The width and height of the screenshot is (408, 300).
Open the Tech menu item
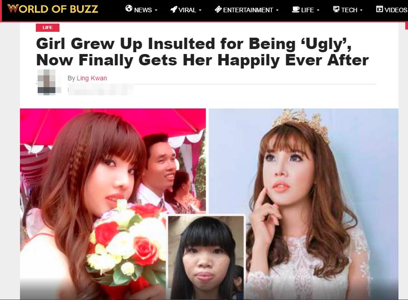click(x=348, y=10)
